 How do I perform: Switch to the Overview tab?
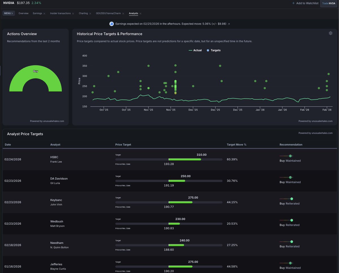(x=23, y=13)
